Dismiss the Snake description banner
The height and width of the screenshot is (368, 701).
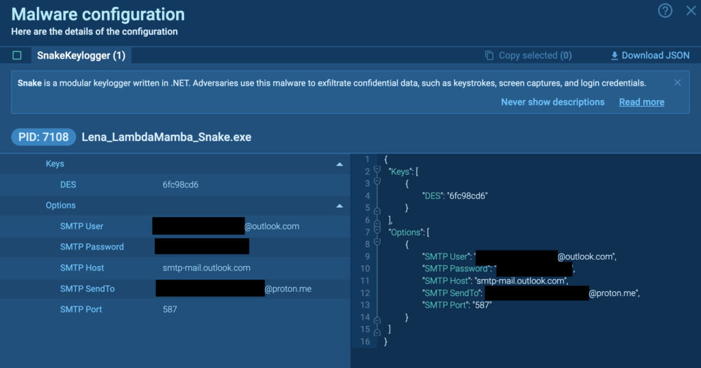coord(677,83)
